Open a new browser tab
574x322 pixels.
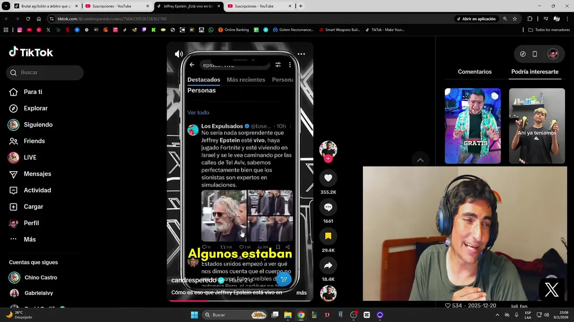[300, 6]
